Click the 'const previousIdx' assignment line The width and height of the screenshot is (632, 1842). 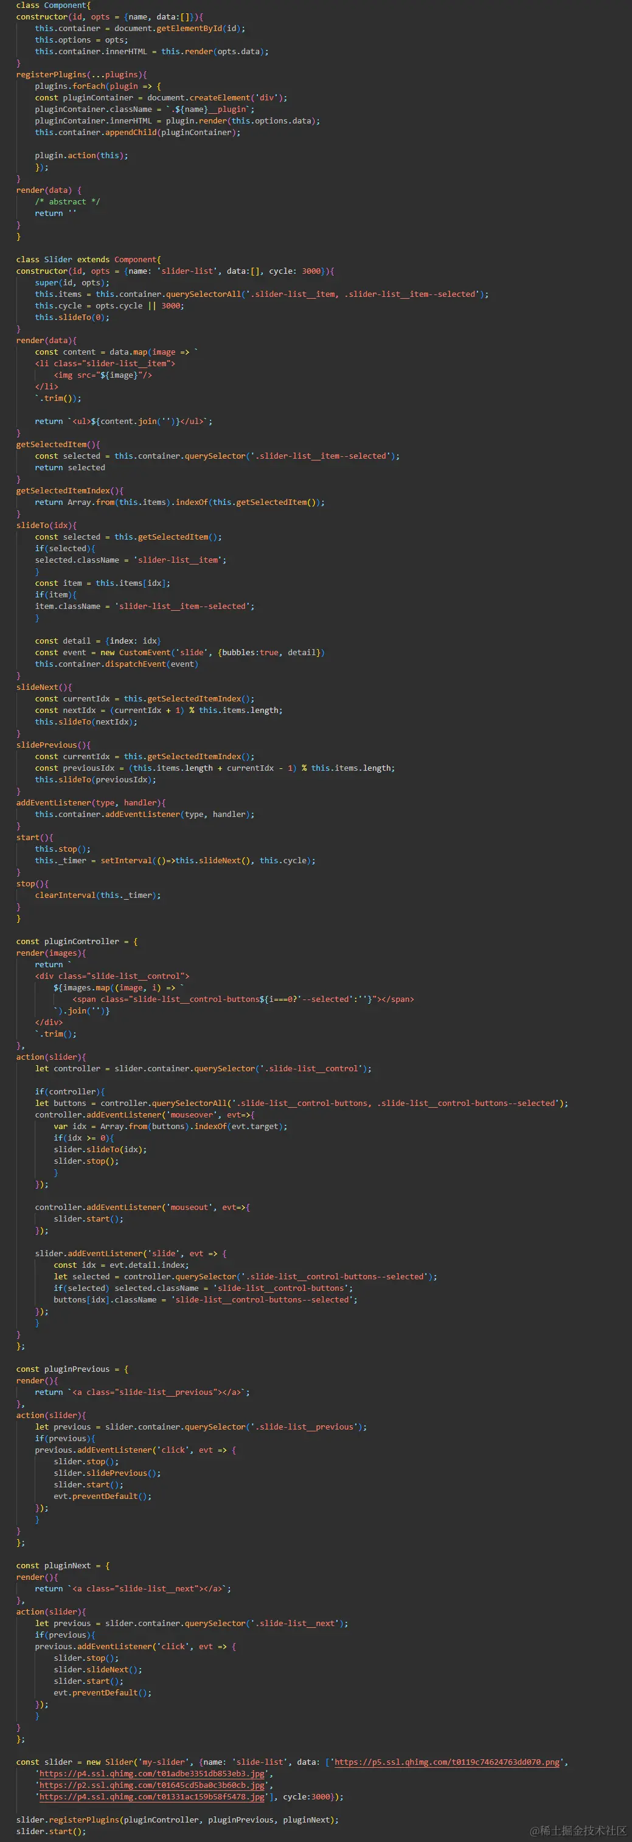tap(215, 768)
